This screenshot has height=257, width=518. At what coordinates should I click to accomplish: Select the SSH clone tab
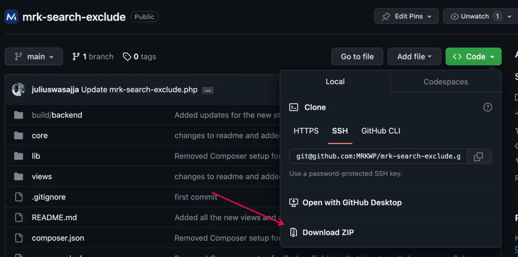point(340,131)
